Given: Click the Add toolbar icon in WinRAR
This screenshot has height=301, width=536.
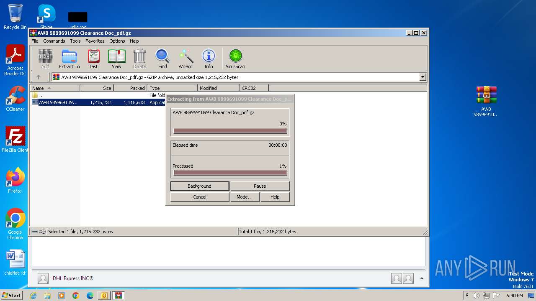Looking at the screenshot, I should click(x=45, y=59).
